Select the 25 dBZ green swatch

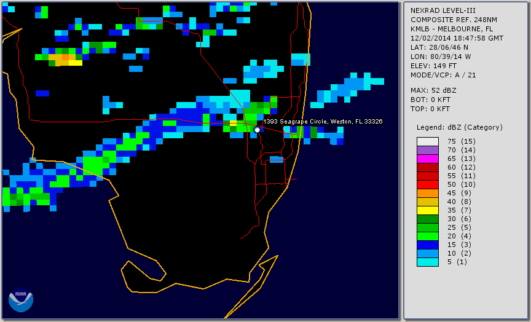[x=428, y=228]
